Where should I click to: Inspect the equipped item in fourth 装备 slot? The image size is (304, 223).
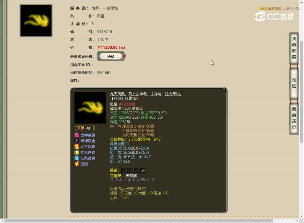click(x=142, y=171)
